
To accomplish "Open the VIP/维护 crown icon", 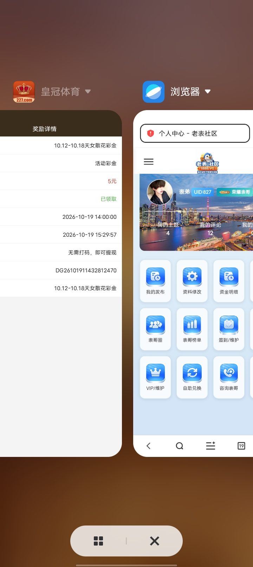I will (x=155, y=373).
